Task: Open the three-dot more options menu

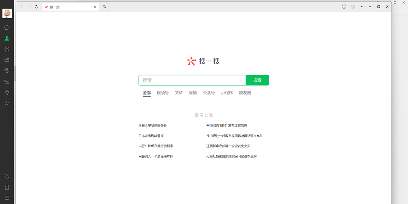Action: pyautogui.click(x=361, y=6)
